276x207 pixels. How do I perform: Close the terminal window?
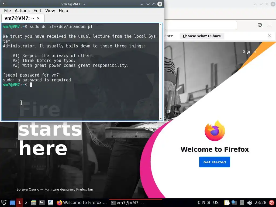pos(160,4)
